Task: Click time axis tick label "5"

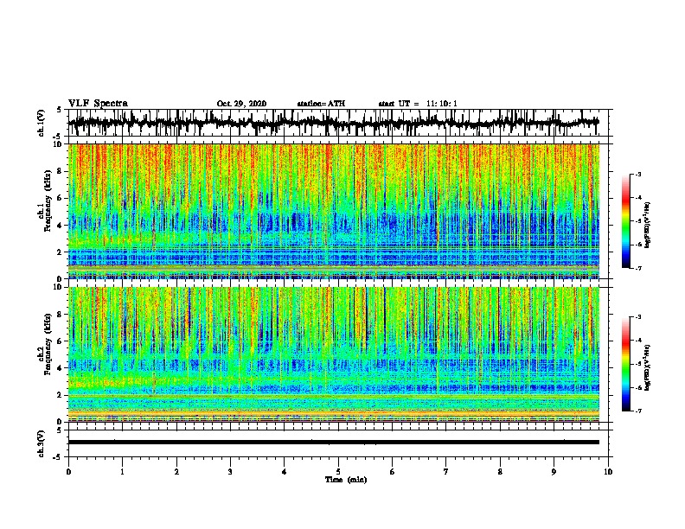Action: [x=338, y=471]
